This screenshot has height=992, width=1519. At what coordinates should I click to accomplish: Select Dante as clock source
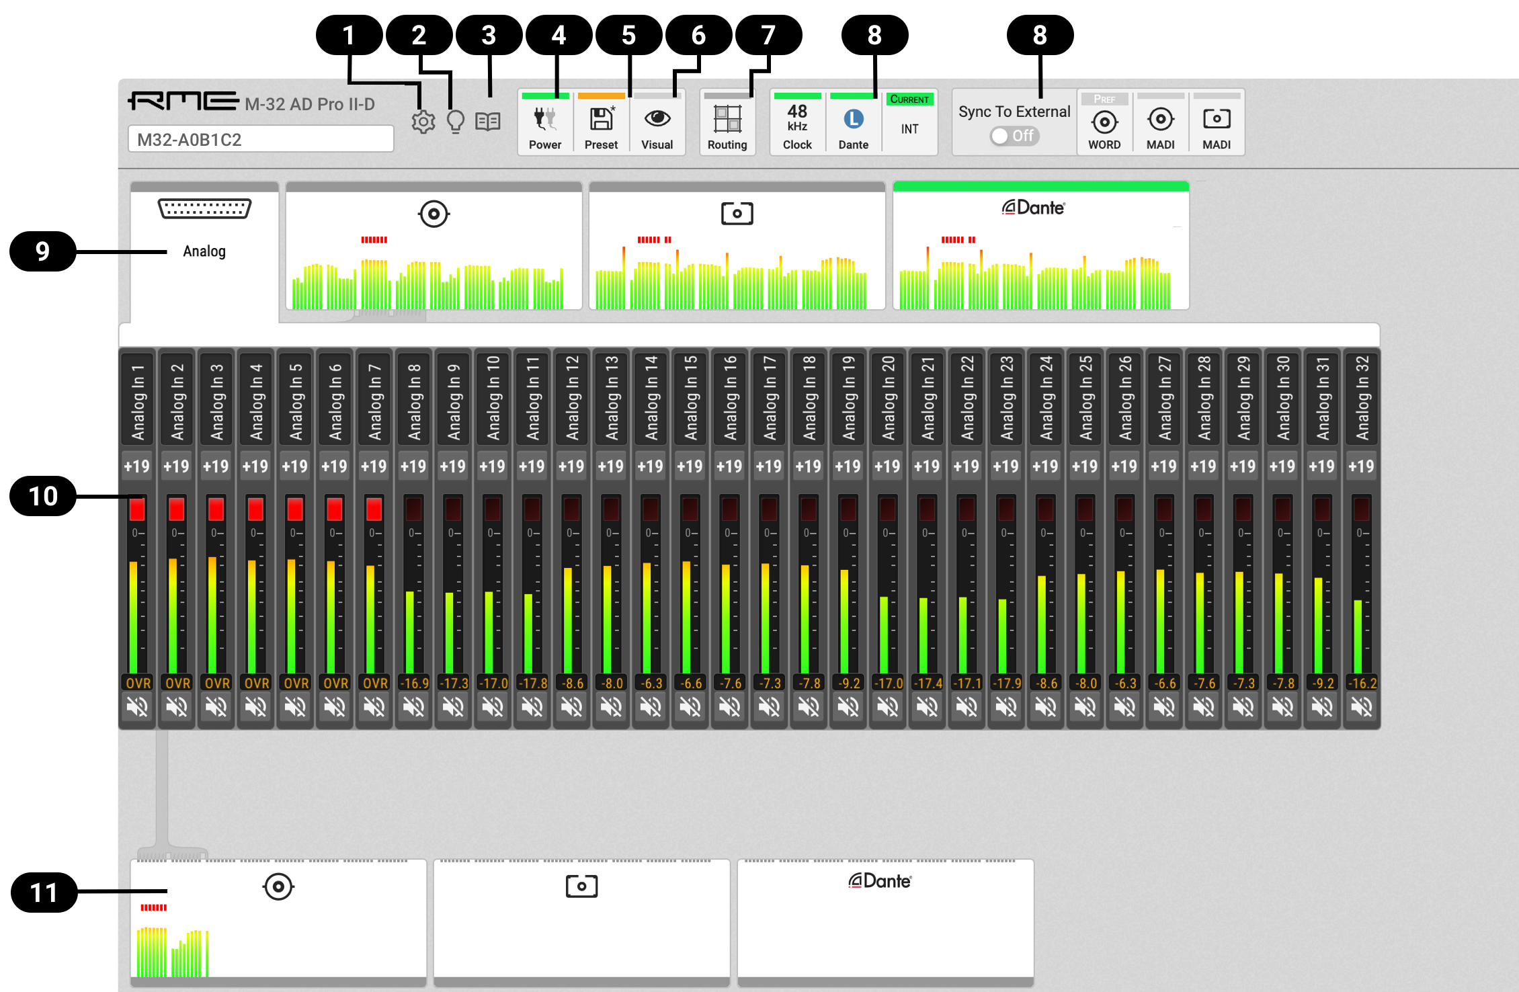click(854, 123)
